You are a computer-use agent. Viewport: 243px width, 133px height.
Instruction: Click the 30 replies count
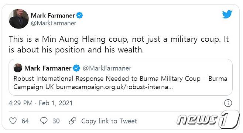click(x=56, y=121)
